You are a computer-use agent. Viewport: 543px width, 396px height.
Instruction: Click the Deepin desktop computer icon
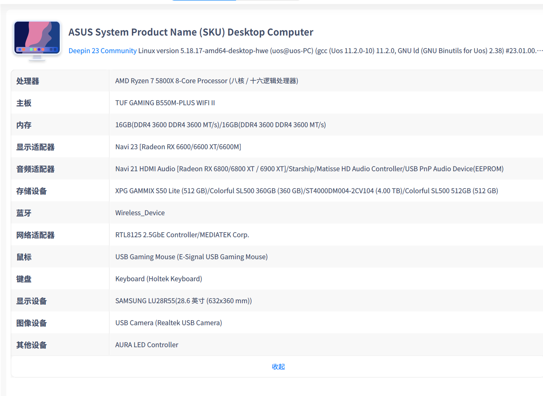coord(37,40)
